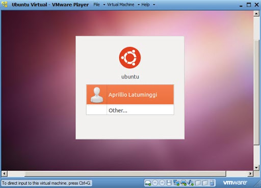Click the window resize grip corner
The height and width of the screenshot is (188, 261).
coord(257,184)
